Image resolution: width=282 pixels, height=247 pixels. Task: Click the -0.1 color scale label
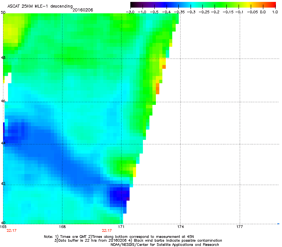pyautogui.click(x=239, y=12)
